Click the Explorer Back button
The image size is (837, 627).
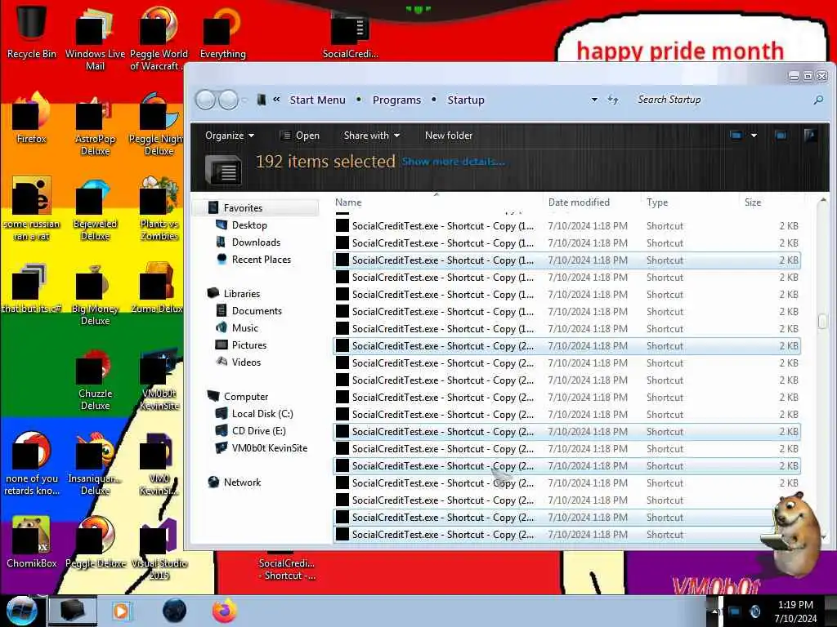pos(205,100)
